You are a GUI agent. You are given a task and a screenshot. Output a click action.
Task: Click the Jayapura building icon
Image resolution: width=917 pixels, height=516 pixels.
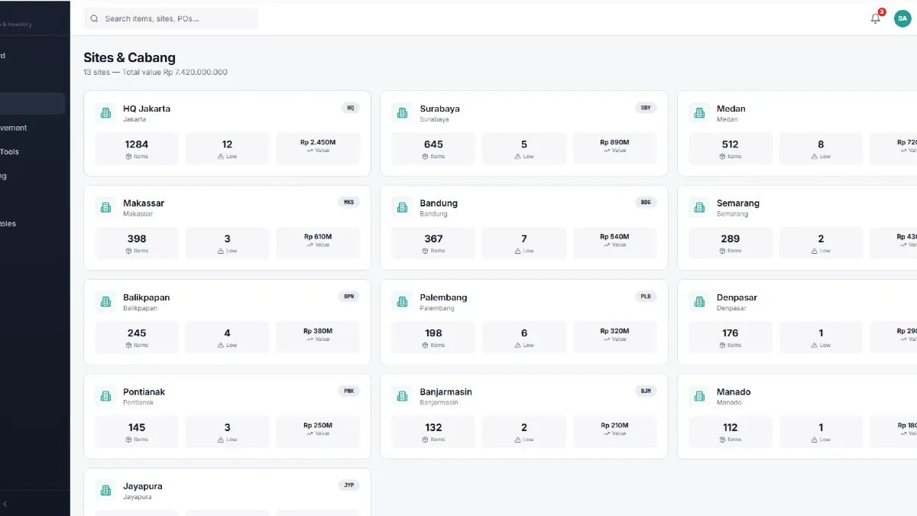[105, 491]
